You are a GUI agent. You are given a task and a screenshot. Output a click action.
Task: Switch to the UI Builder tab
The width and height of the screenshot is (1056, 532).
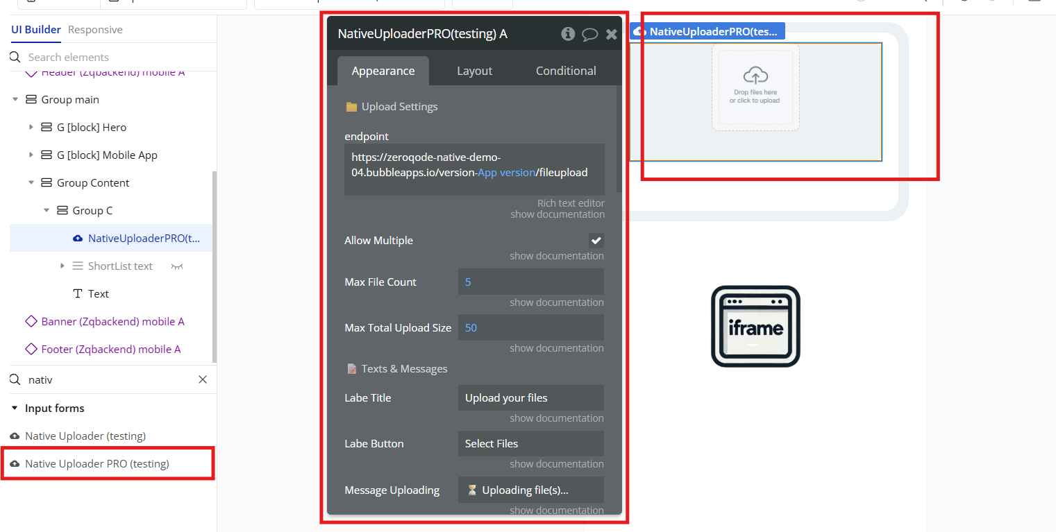click(36, 30)
